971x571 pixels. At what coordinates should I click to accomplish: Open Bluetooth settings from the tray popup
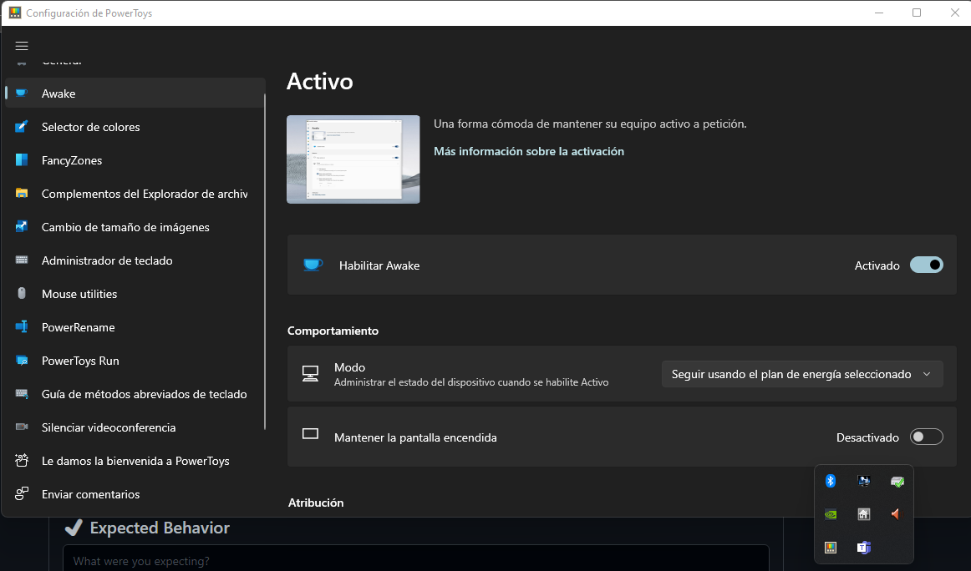click(830, 481)
